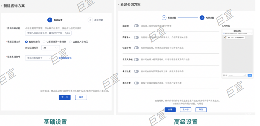
Task: Click 取消 button in basic settings panel
Action: pyautogui.click(x=81, y=97)
